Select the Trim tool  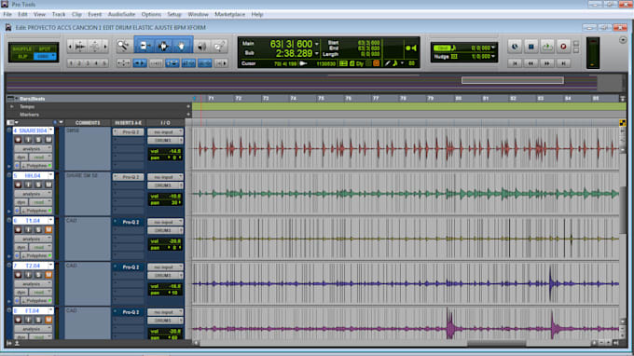pyautogui.click(x=144, y=46)
